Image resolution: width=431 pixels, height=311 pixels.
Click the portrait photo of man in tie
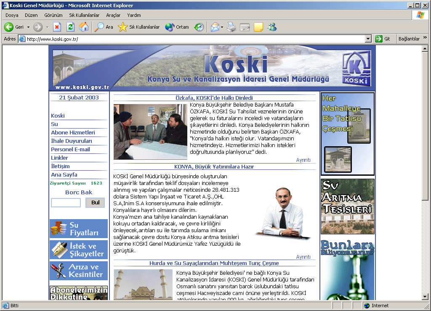pos(283,213)
